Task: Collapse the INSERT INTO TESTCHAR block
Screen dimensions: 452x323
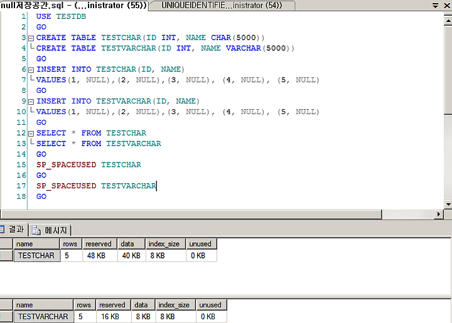Action: pyautogui.click(x=31, y=70)
